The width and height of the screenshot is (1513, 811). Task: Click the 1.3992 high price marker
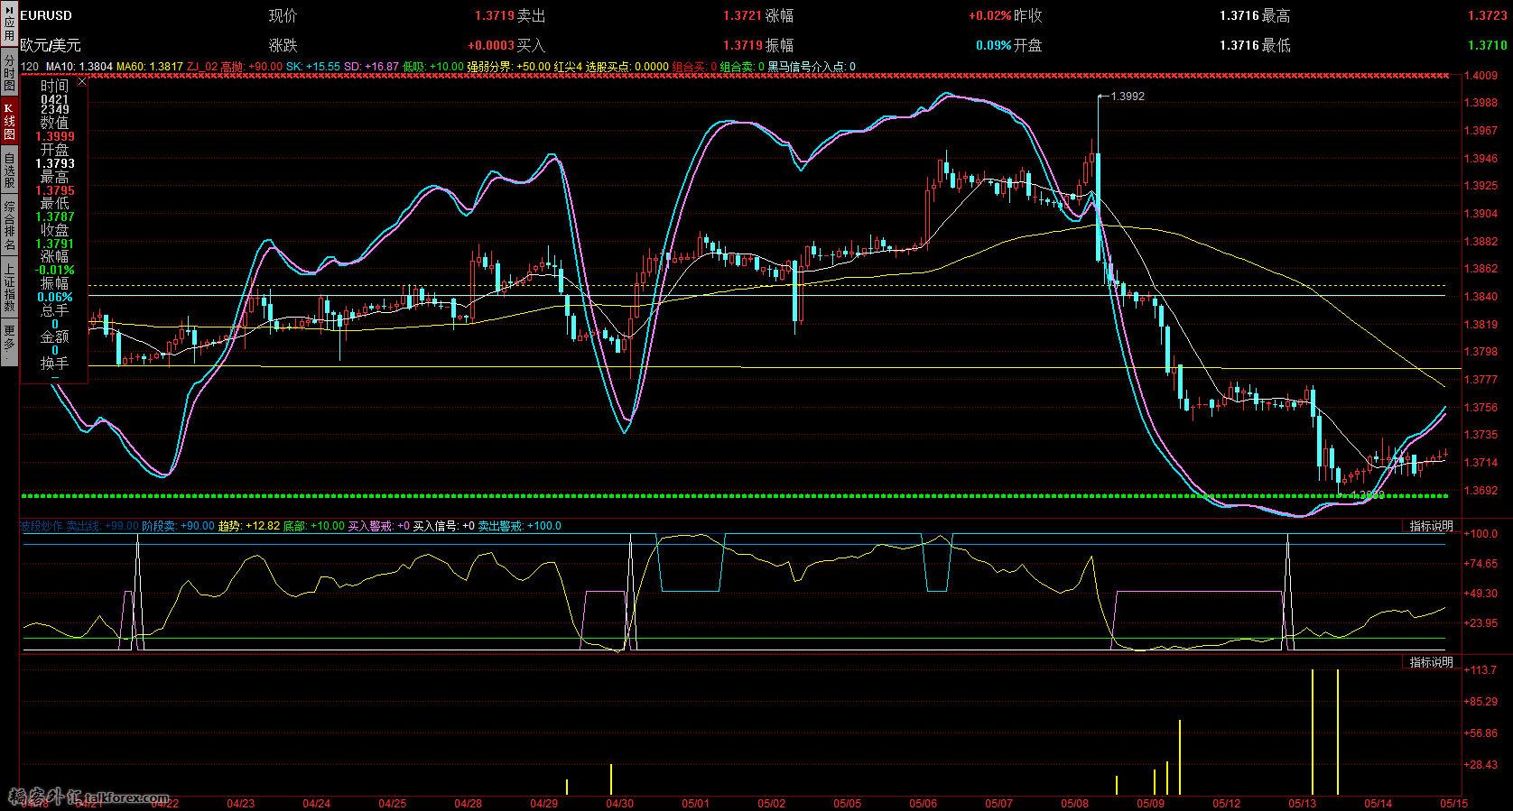click(1127, 96)
